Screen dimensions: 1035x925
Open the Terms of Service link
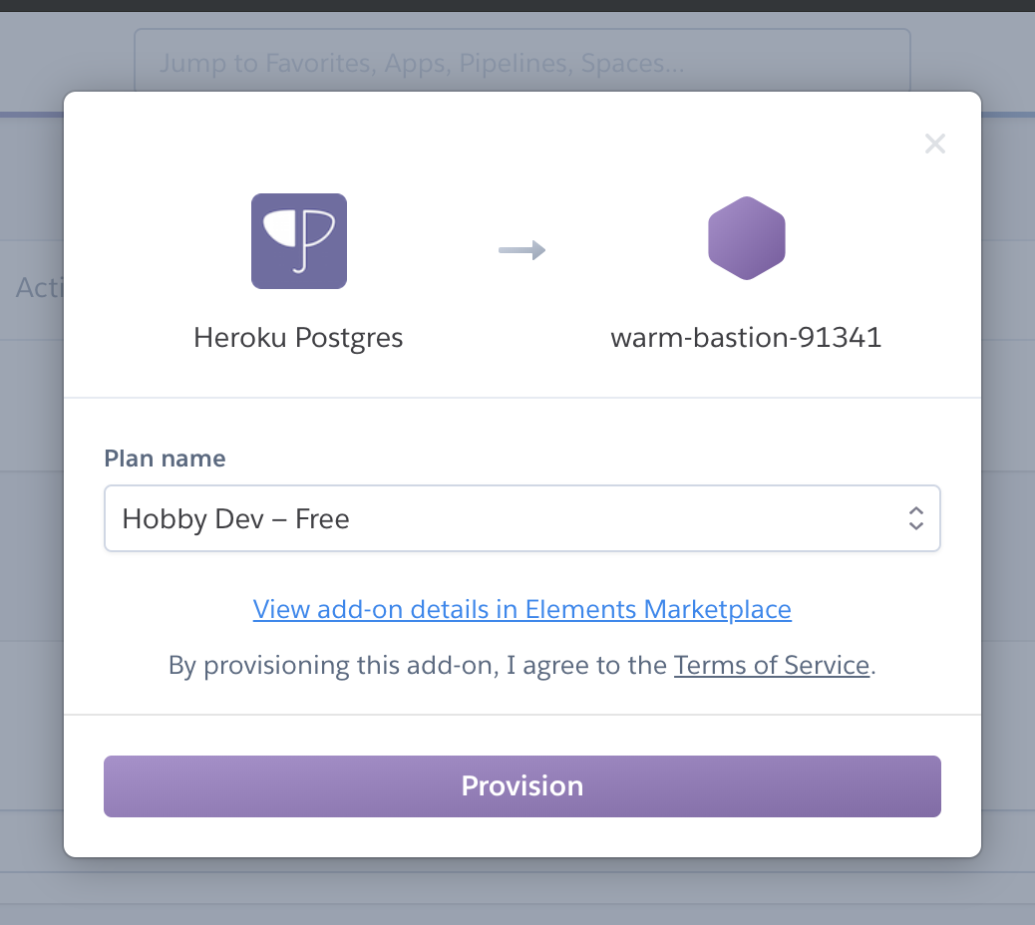click(772, 665)
